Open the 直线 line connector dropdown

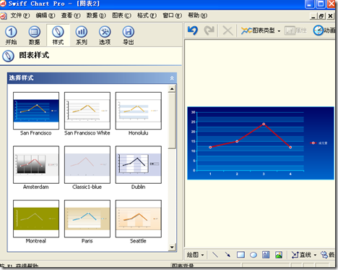(304, 255)
